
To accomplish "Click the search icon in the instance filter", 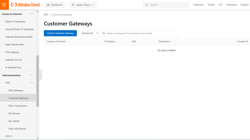I will (x=104, y=33).
